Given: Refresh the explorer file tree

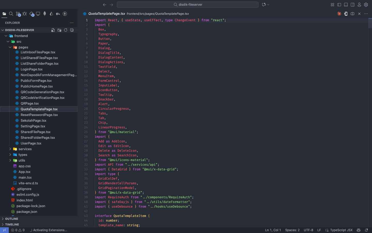Looking at the screenshot, I should (x=66, y=30).
